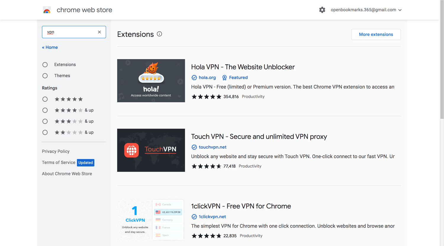Open the Terms of Service link
Image resolution: width=444 pixels, height=246 pixels.
pyautogui.click(x=59, y=162)
